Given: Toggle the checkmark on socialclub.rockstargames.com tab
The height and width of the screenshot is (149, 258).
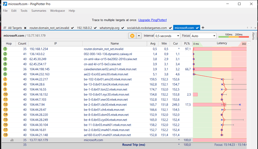Looking at the screenshot, I should (x=170, y=28).
